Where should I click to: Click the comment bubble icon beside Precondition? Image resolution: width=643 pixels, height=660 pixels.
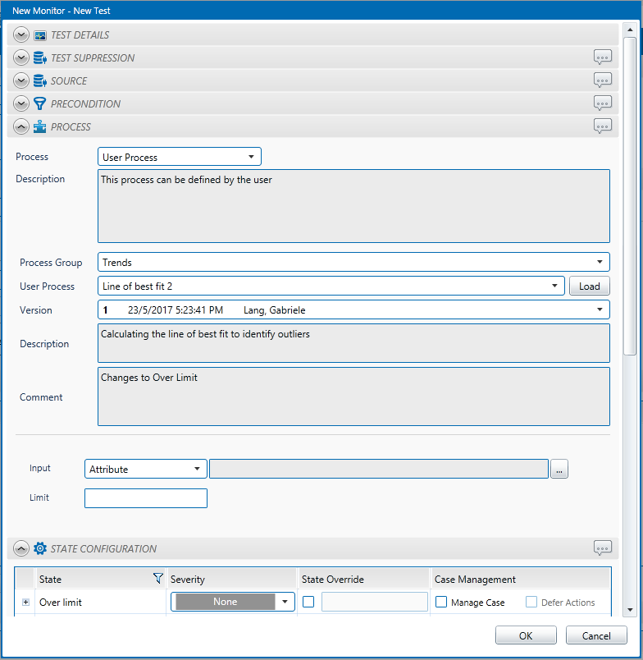click(603, 103)
